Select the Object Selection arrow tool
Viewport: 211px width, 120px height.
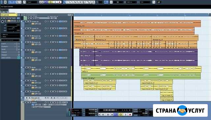coord(64,2)
